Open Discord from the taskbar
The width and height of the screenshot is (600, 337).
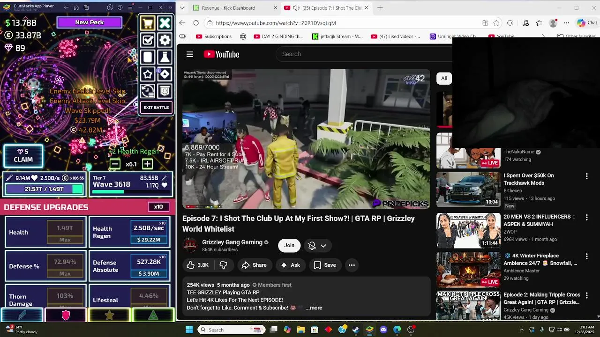tap(383, 330)
